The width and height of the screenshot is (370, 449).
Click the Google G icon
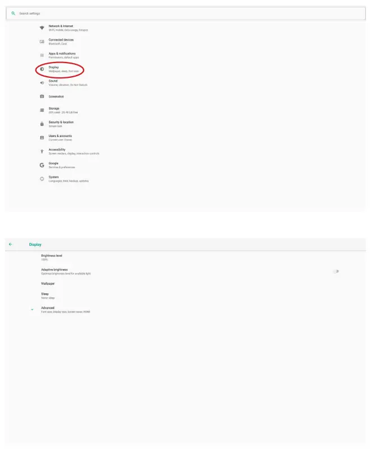(x=42, y=165)
